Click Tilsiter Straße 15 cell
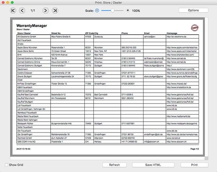The width and height of the screenshot is (217, 172). pyautogui.click(x=68, y=84)
